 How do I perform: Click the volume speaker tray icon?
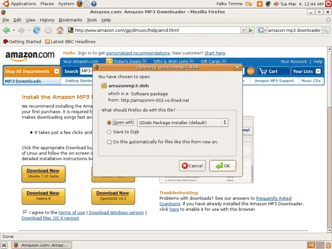click(x=276, y=4)
